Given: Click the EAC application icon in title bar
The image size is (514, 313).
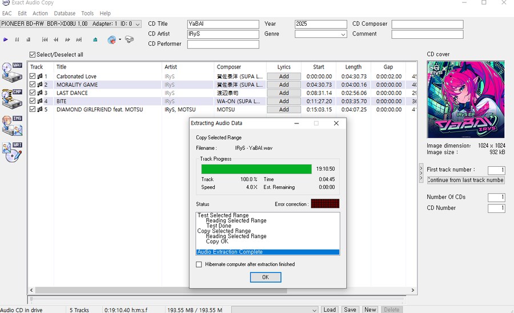Looking at the screenshot, I should coord(6,3).
